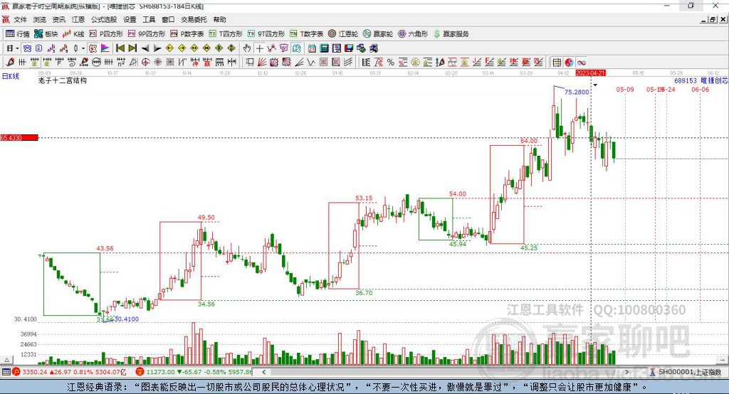This screenshot has height=394, width=729.
Task: Open the 浏览 menu
Action: (x=40, y=19)
